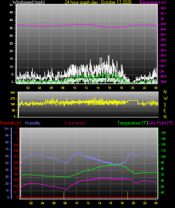
Task: Click the S compass letter beside direction graph
Action: pos(165,105)
